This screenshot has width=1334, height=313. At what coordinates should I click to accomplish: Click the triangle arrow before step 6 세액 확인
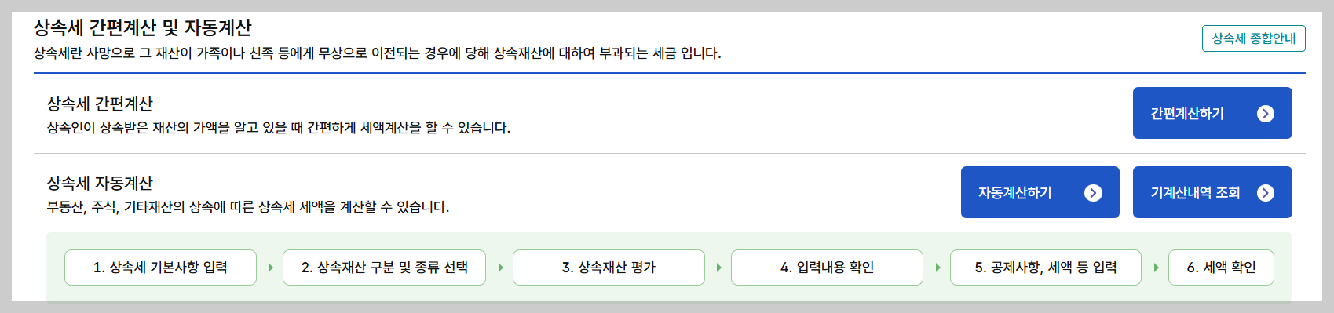pyautogui.click(x=1156, y=268)
